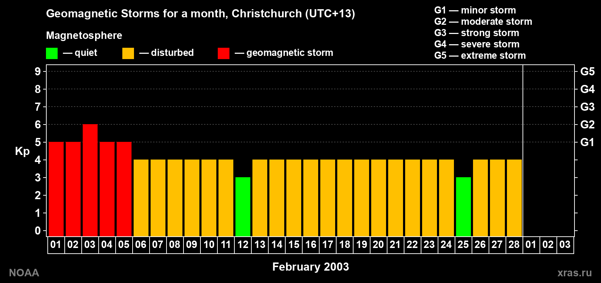This screenshot has height=283, width=601.
Task: Select the green bar for February 12
Action: pos(243,207)
